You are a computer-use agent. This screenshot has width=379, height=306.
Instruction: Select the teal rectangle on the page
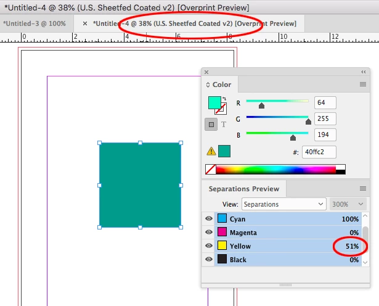pyautogui.click(x=140, y=185)
